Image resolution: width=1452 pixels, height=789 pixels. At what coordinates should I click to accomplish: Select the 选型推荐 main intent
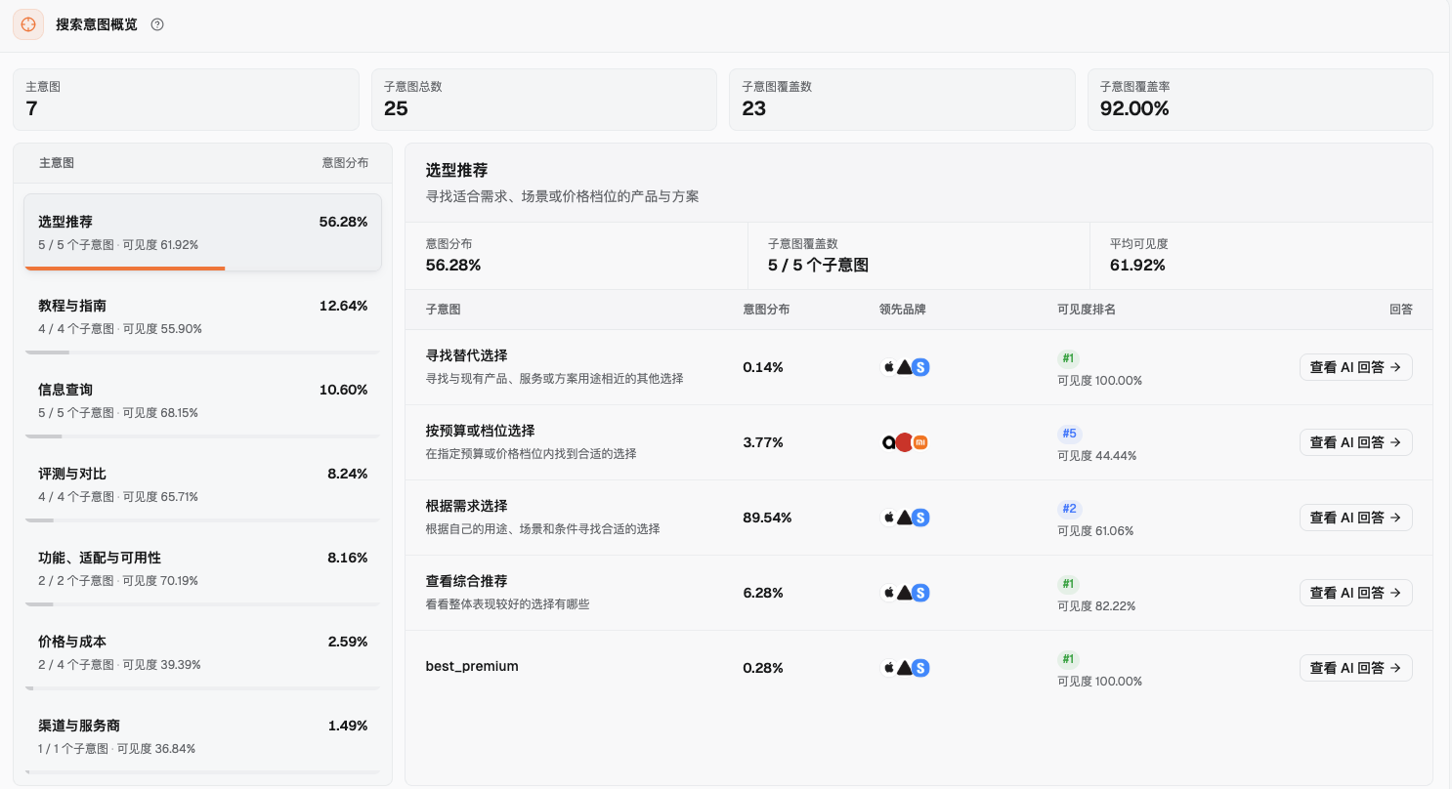click(x=203, y=232)
